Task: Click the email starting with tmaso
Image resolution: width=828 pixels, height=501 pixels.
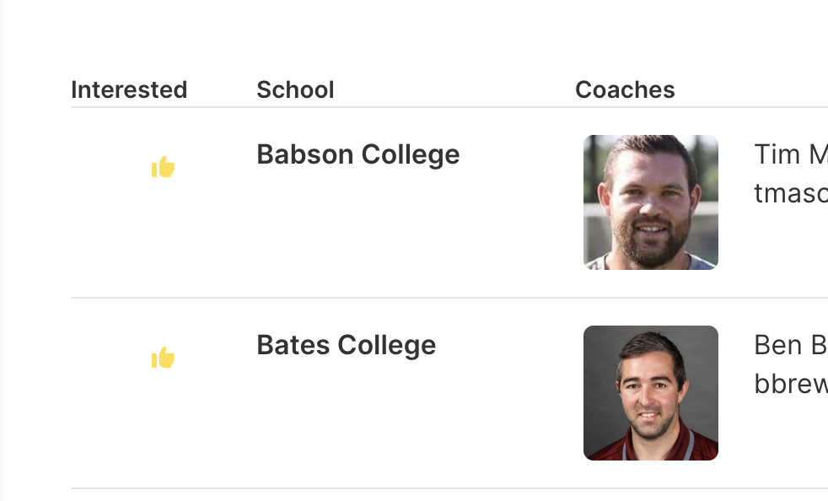Action: click(x=790, y=193)
